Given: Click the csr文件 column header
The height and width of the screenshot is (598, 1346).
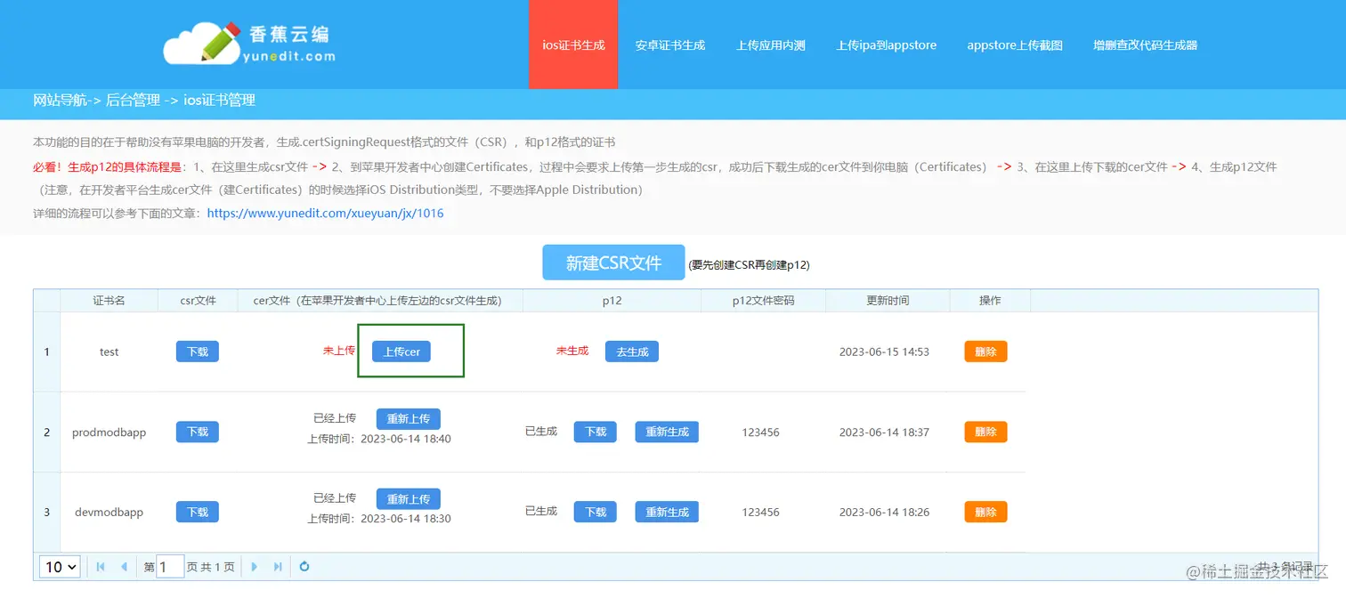Looking at the screenshot, I should pyautogui.click(x=199, y=301).
